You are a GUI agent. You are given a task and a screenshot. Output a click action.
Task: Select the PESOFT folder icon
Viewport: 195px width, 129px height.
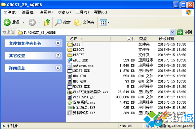tap(70, 55)
